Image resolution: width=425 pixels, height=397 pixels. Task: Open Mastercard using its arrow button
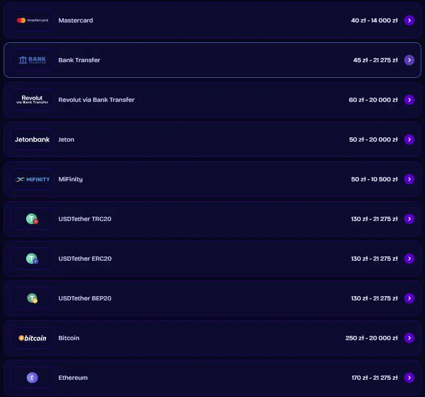(409, 20)
